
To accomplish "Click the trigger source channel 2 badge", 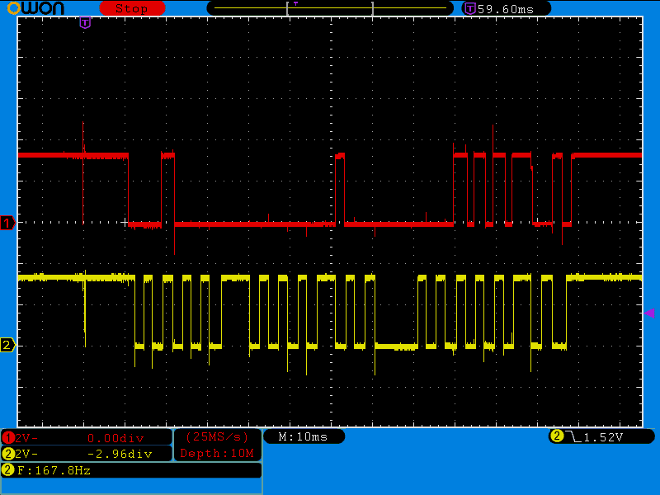I will (x=557, y=436).
